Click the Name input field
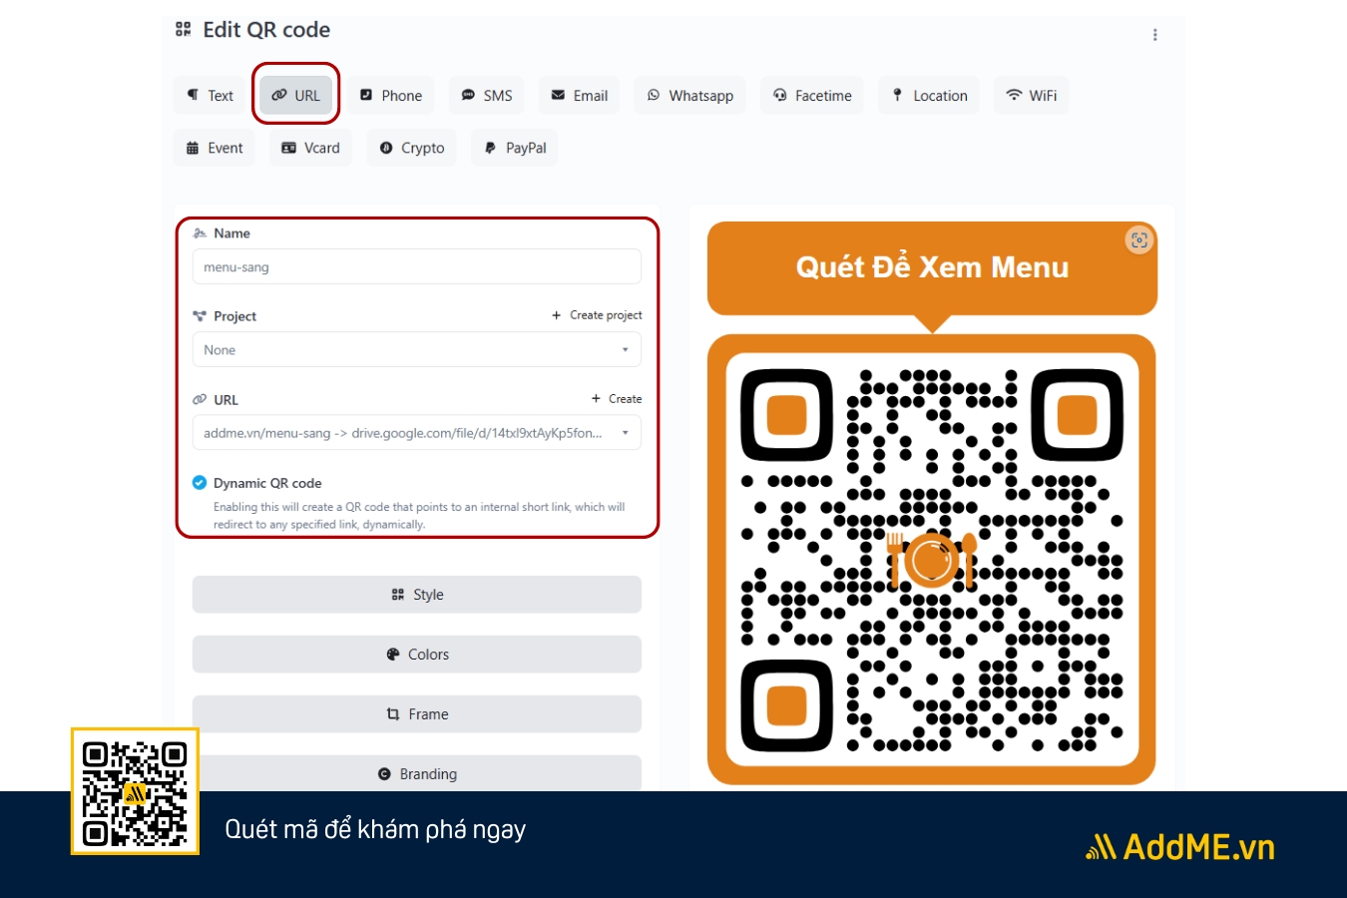Viewport: 1347px width, 898px height. pos(416,267)
